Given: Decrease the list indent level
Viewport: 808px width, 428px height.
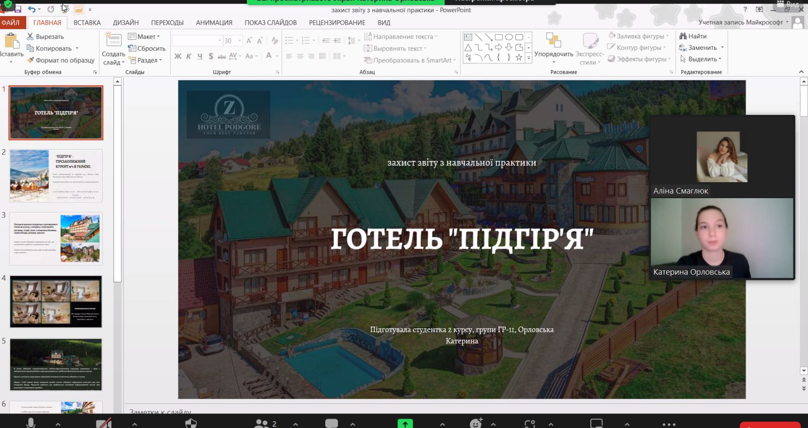Looking at the screenshot, I should tap(326, 40).
